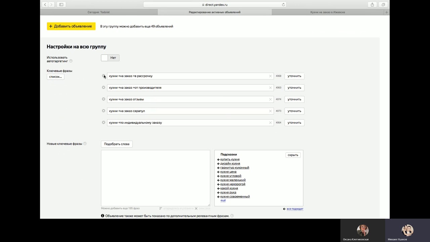Reload page with Safari refresh icon
This screenshot has height=242, width=430.
(x=283, y=5)
